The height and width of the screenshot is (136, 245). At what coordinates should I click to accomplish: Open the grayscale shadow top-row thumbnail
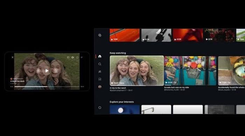[x=156, y=35]
